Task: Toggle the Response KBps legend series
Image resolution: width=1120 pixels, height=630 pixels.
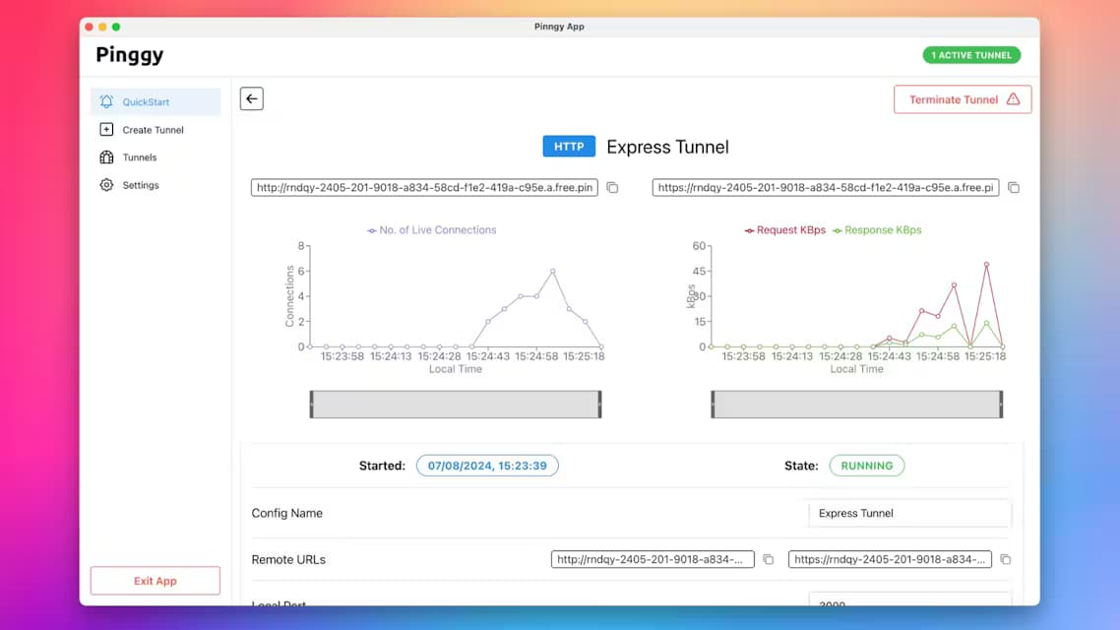Action: click(x=877, y=230)
